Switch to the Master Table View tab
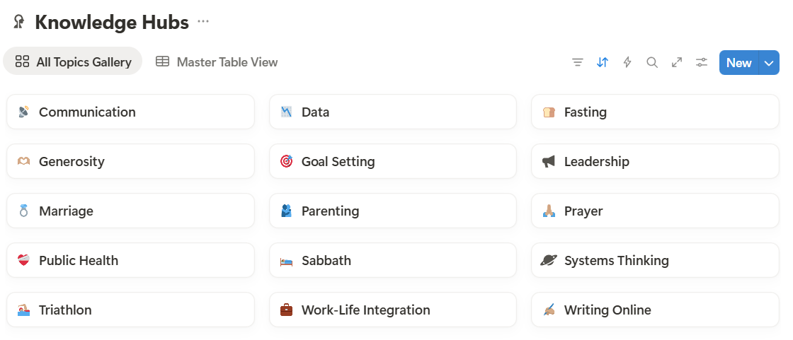 [x=217, y=62]
